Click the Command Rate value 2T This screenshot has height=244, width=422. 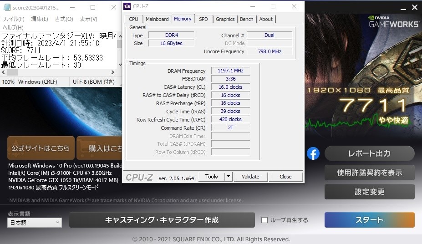pyautogui.click(x=231, y=127)
